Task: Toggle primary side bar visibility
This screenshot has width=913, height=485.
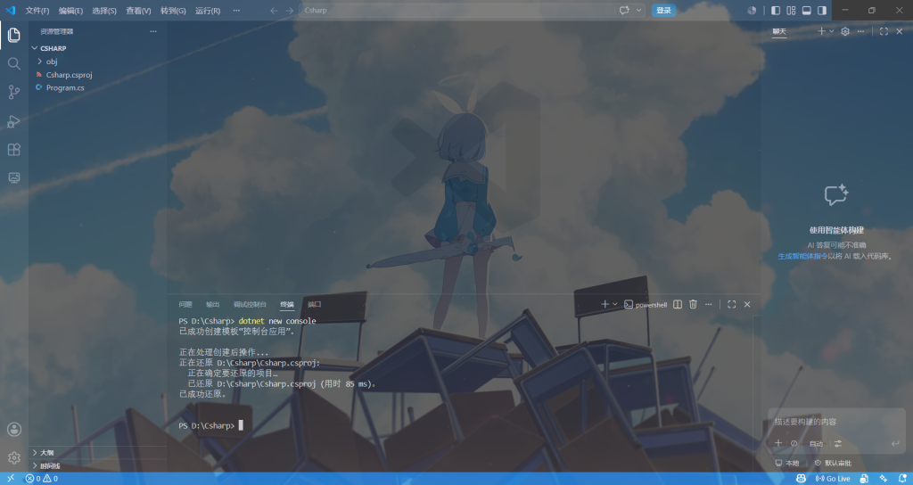Action: (776, 11)
